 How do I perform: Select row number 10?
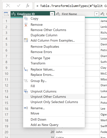(6, 74)
